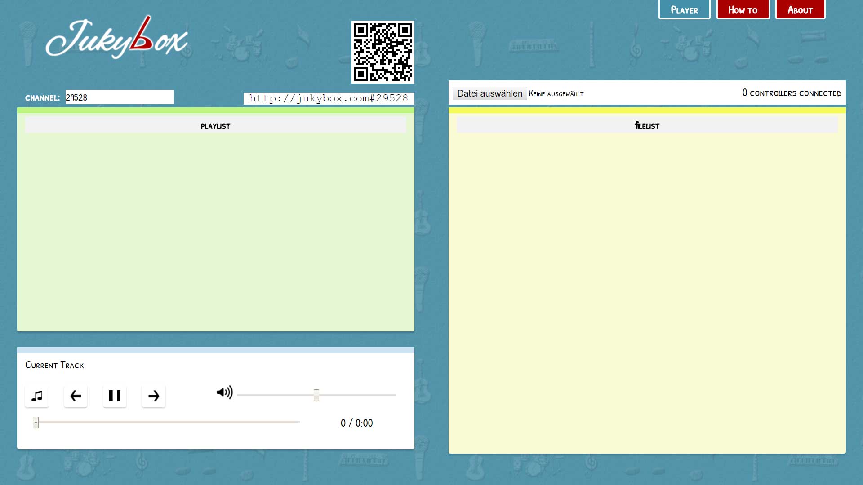Mute via the speaker volume icon
The image size is (863, 485).
[224, 392]
